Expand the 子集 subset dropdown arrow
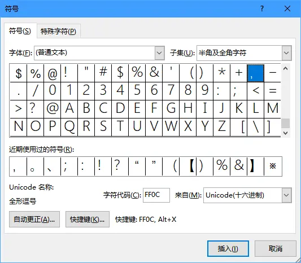 286,52
